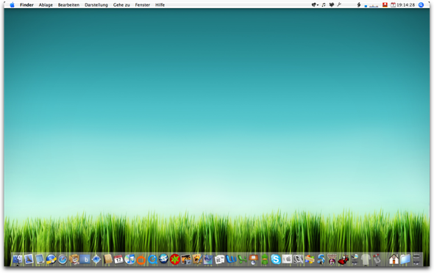Open the input language flag menu
This screenshot has width=434, height=273.
coord(385,4)
